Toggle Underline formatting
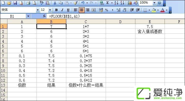This screenshot has height=101, width=185. coord(68,10)
